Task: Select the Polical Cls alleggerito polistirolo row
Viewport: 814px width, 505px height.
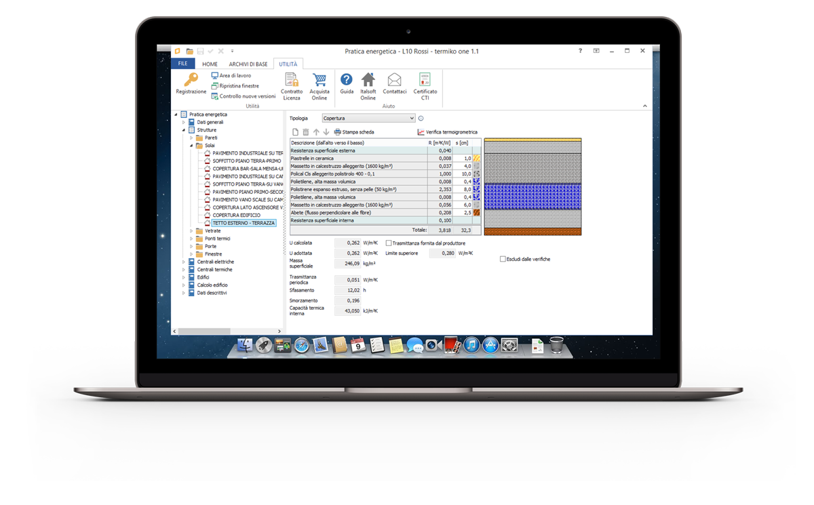Action: (x=385, y=174)
